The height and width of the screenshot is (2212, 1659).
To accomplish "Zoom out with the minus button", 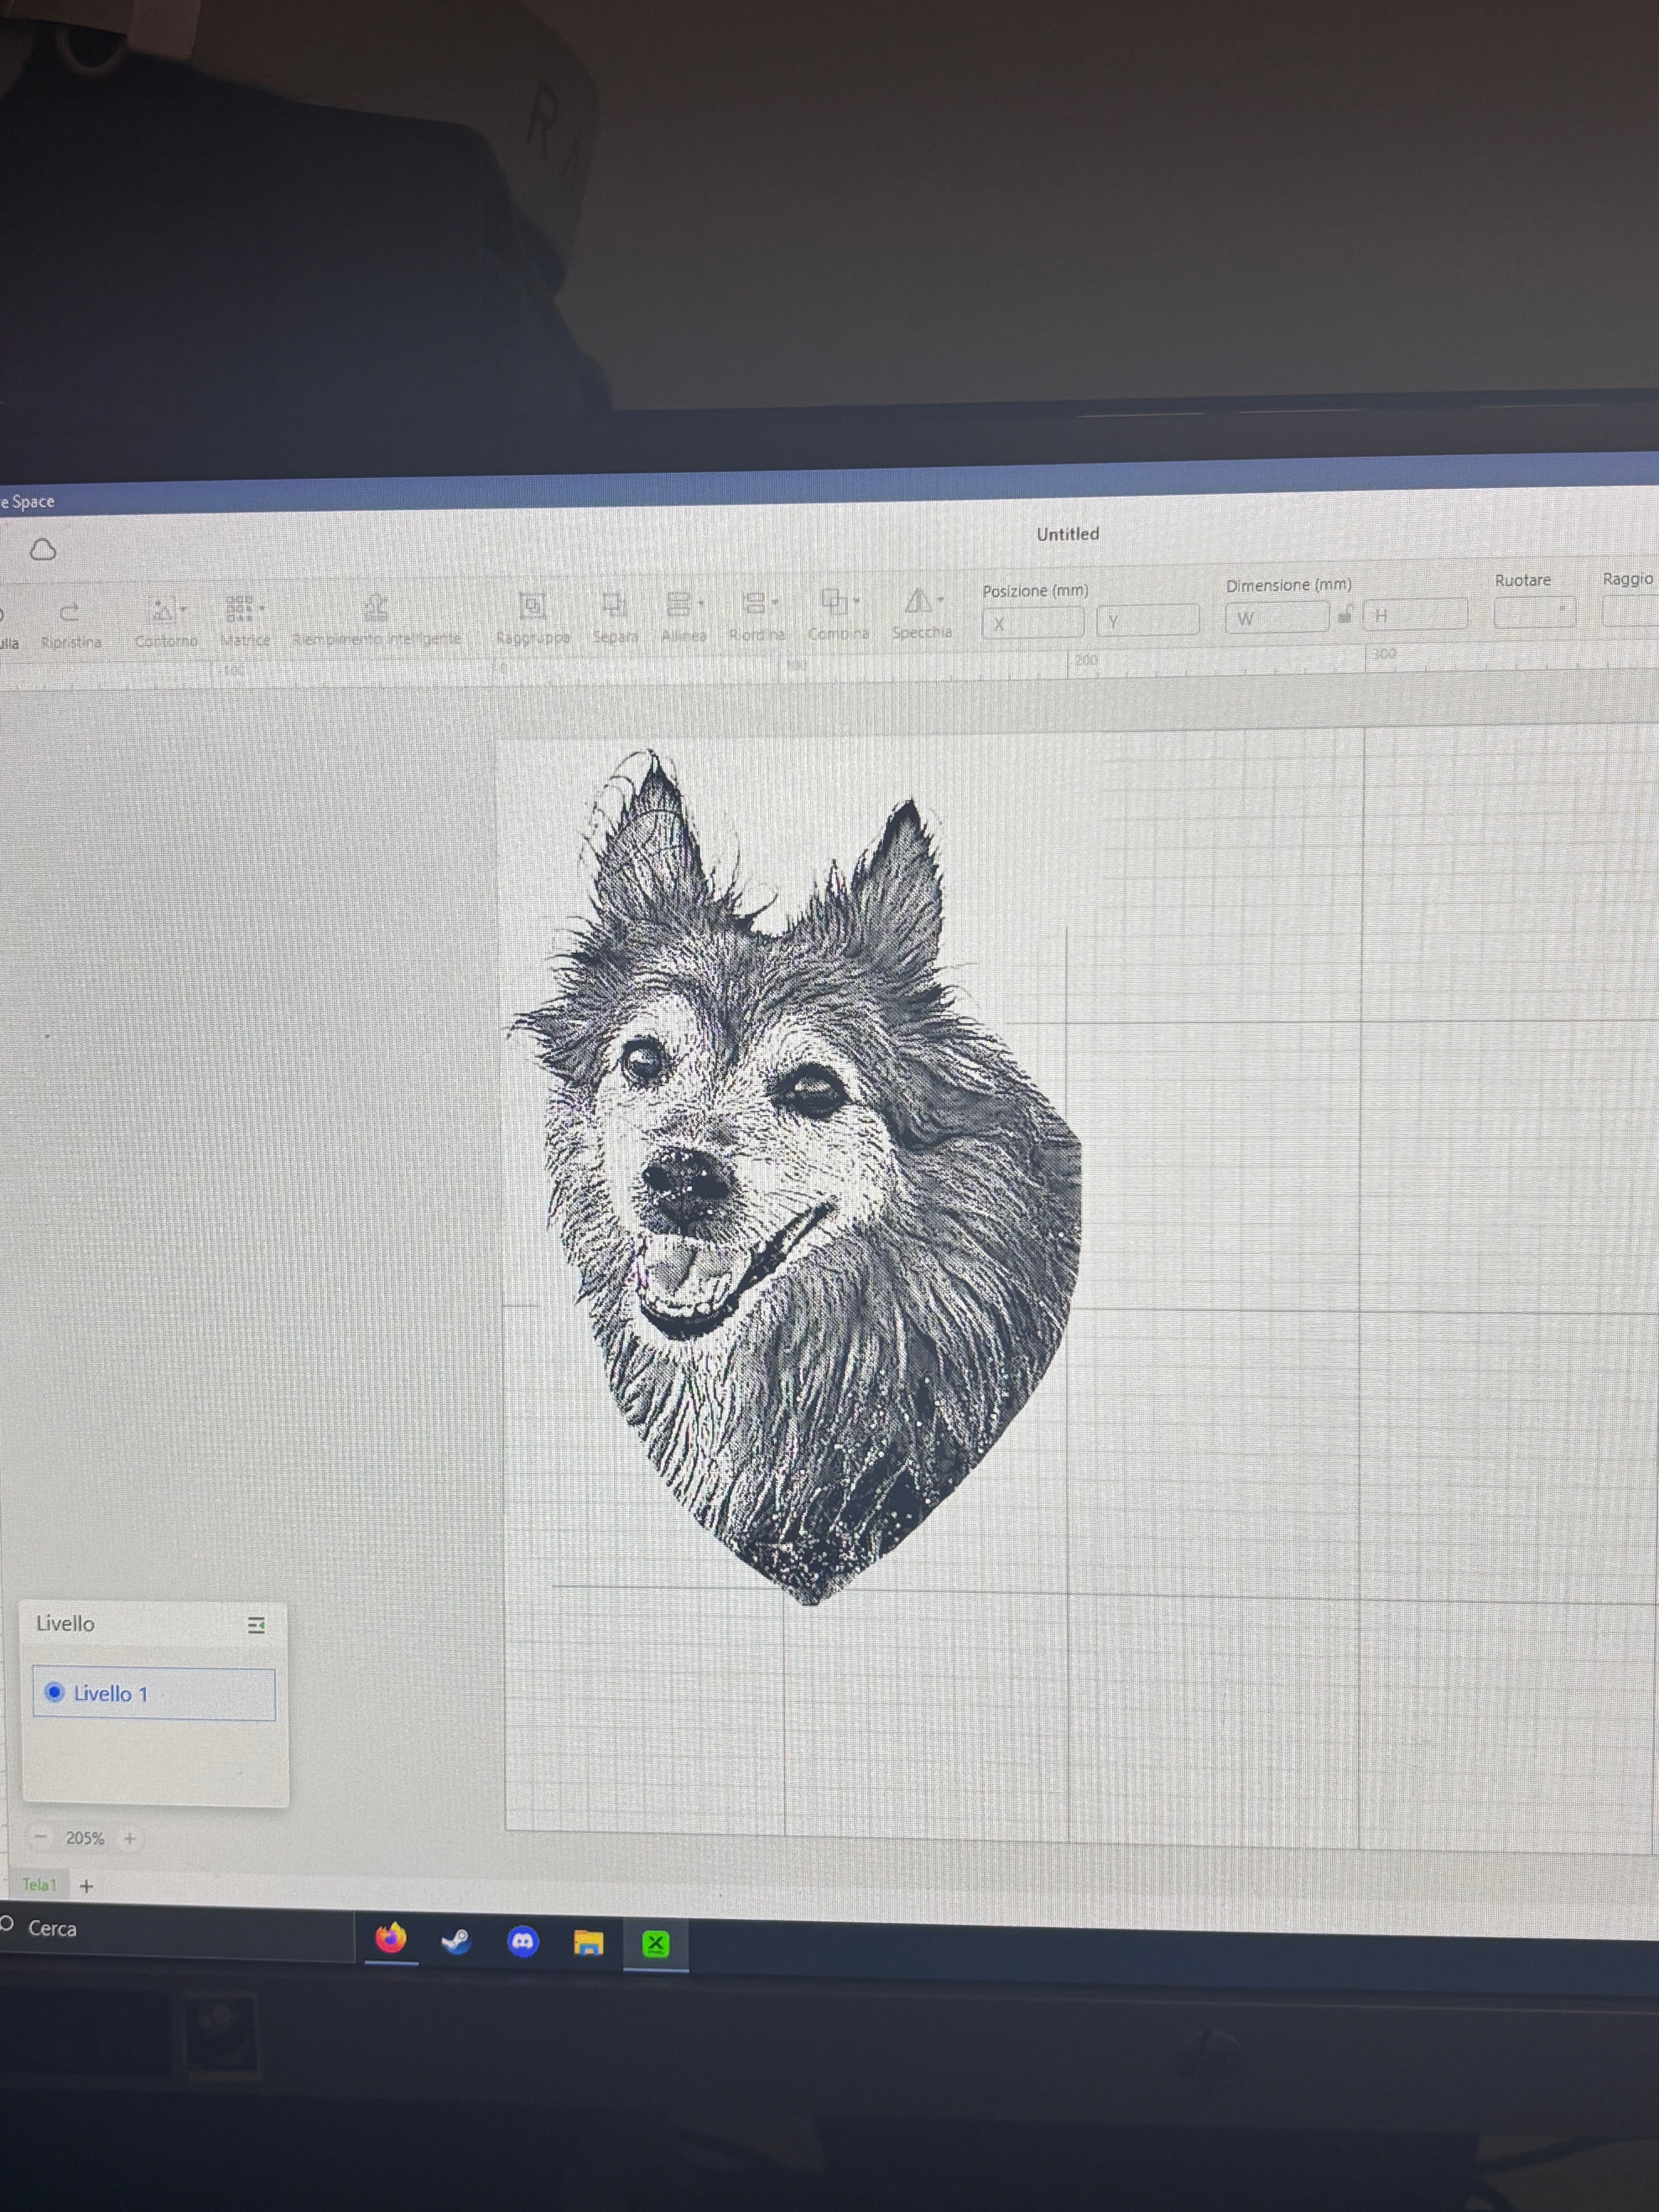I will [41, 1837].
